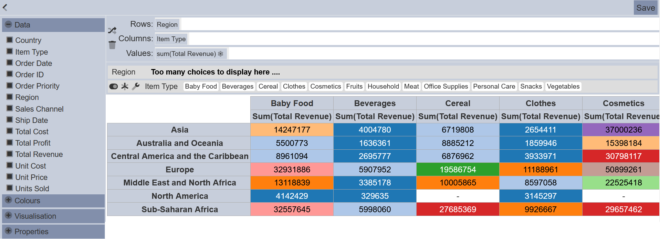The height and width of the screenshot is (239, 660).
Task: Toggle the Personal Care filter choice
Action: coord(494,86)
